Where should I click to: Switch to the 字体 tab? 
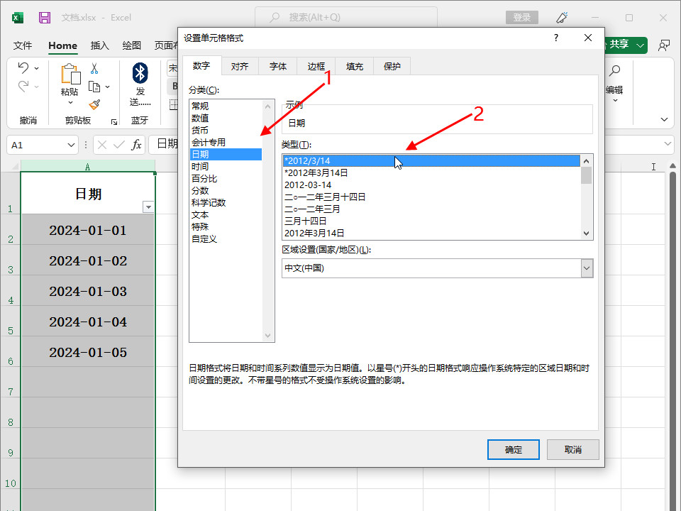pos(278,67)
